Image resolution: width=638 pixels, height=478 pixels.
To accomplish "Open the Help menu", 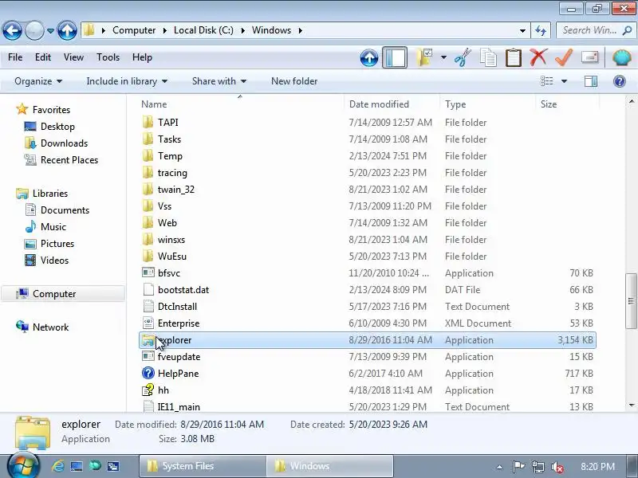I will pos(142,57).
